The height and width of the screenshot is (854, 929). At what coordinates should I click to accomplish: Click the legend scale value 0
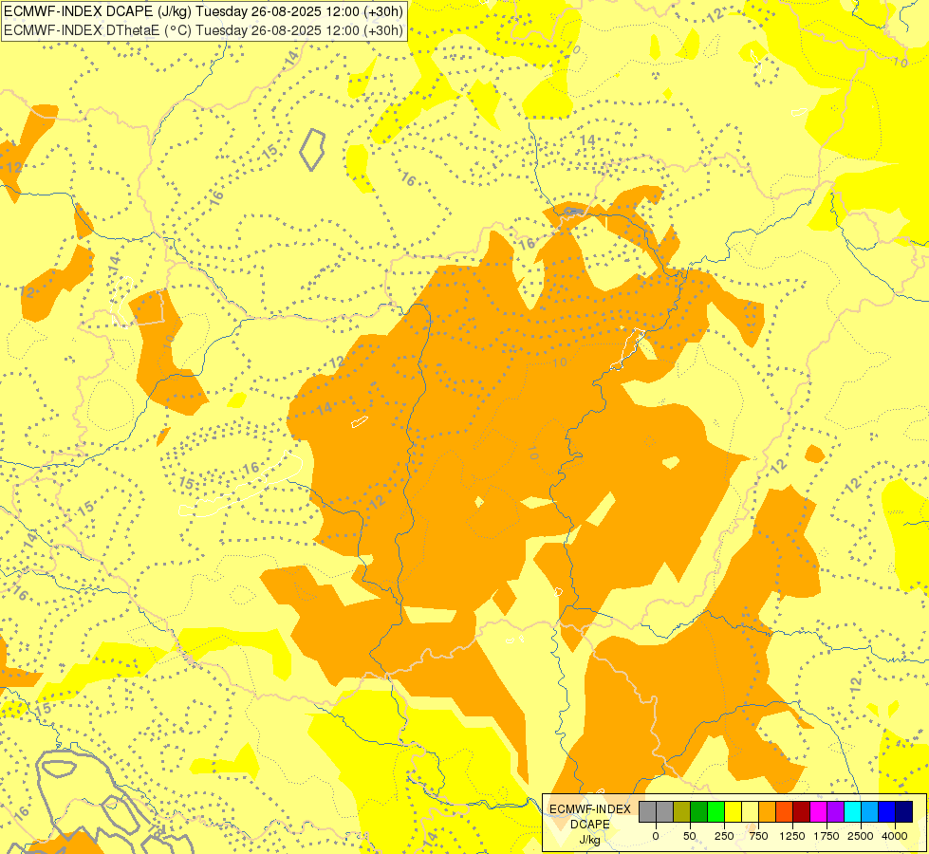click(x=656, y=836)
